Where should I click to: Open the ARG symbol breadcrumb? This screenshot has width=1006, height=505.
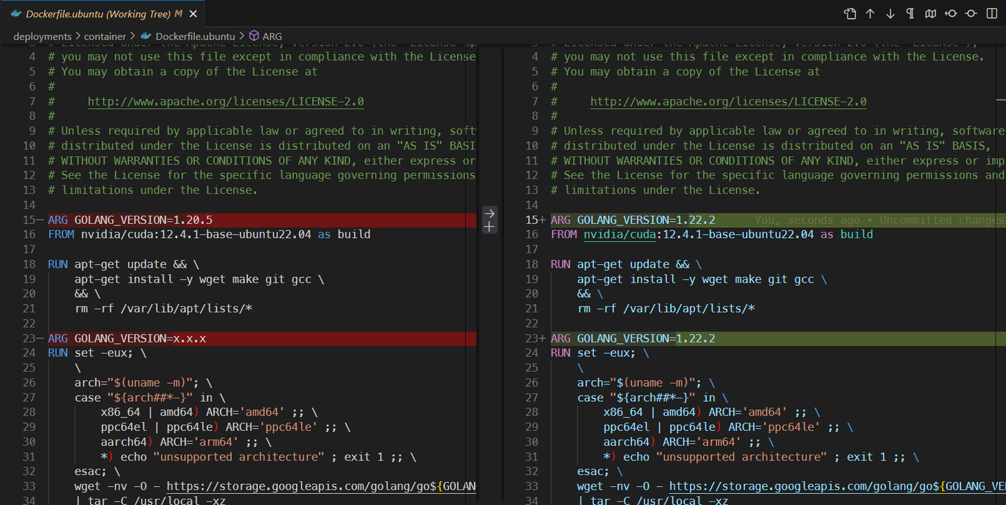272,36
